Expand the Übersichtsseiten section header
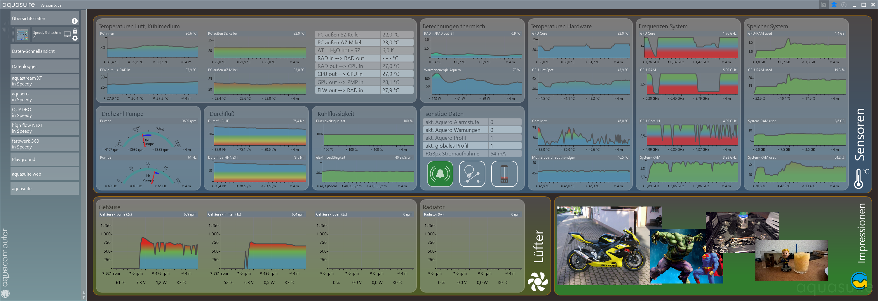Viewport: 878px width, 301px height. 41,19
